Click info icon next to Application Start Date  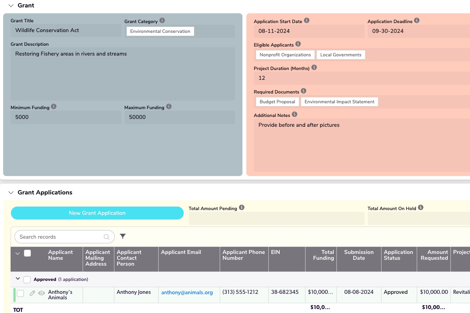pyautogui.click(x=307, y=21)
